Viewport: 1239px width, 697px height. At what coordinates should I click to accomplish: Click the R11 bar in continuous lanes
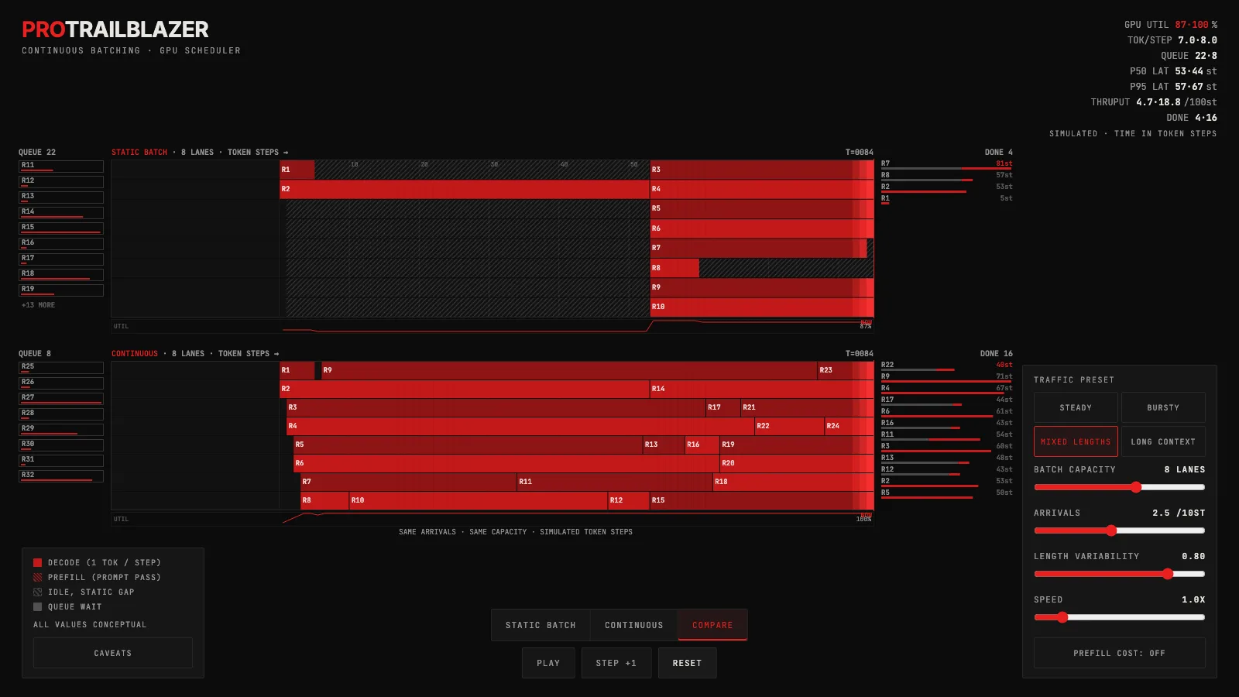(x=615, y=482)
